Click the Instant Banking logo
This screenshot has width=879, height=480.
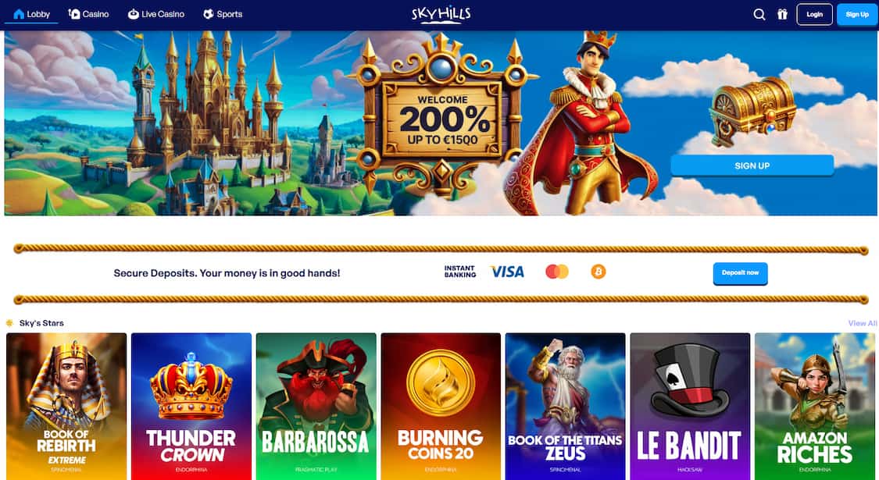point(460,272)
